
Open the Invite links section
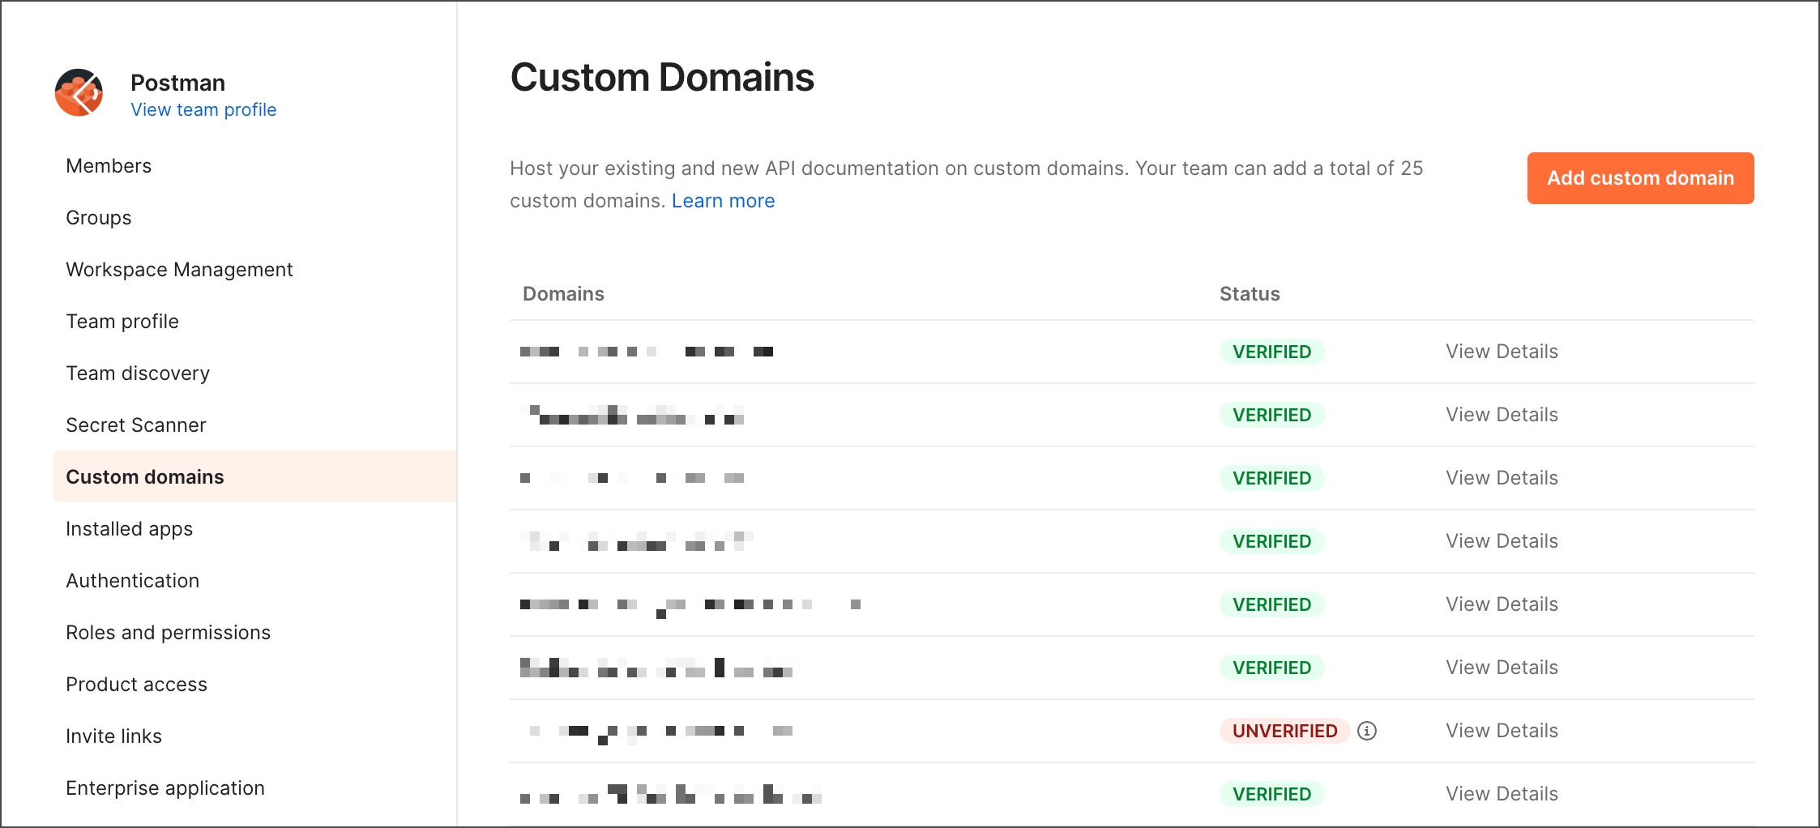click(114, 736)
